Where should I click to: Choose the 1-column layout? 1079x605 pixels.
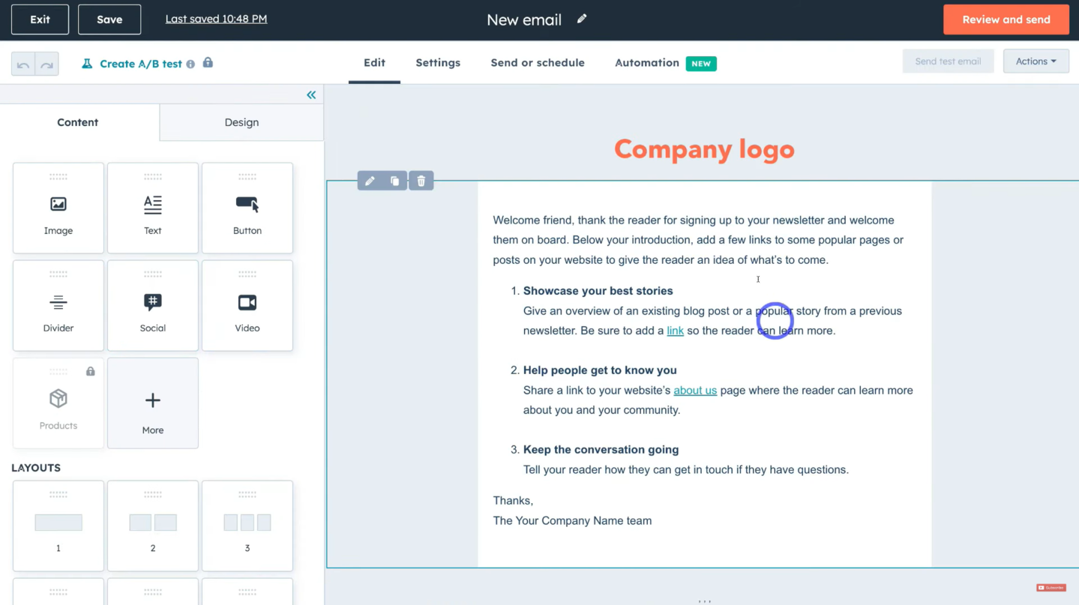58,526
